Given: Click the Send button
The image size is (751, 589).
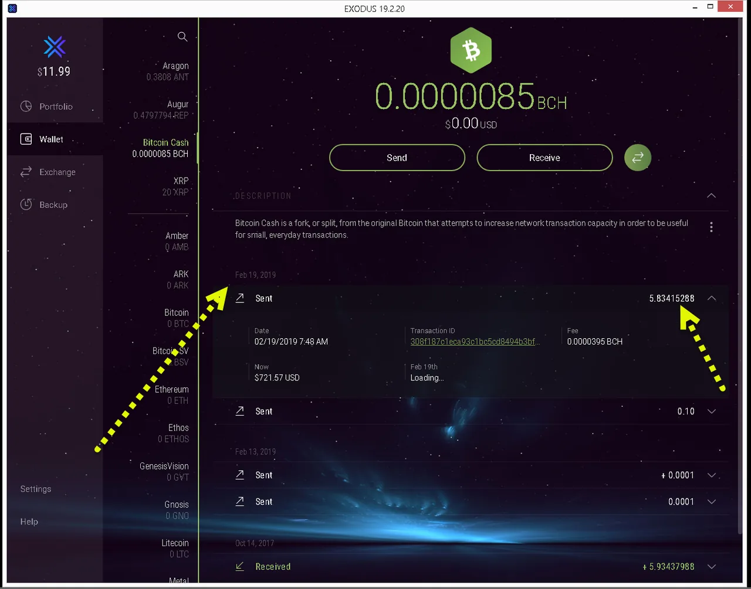Looking at the screenshot, I should pos(397,158).
